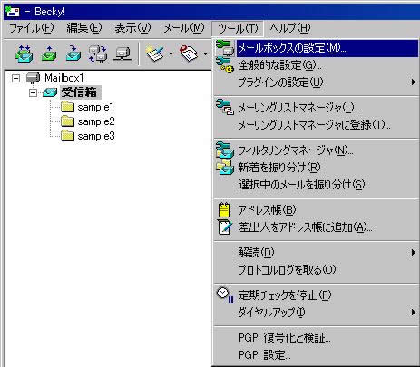The height and width of the screenshot is (367, 420).
Task: Collapse the Mailbox1 tree node
Action: tap(15, 79)
